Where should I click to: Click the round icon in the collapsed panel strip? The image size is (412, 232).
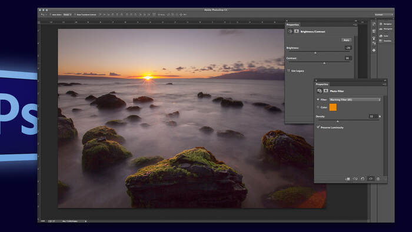coord(374,50)
